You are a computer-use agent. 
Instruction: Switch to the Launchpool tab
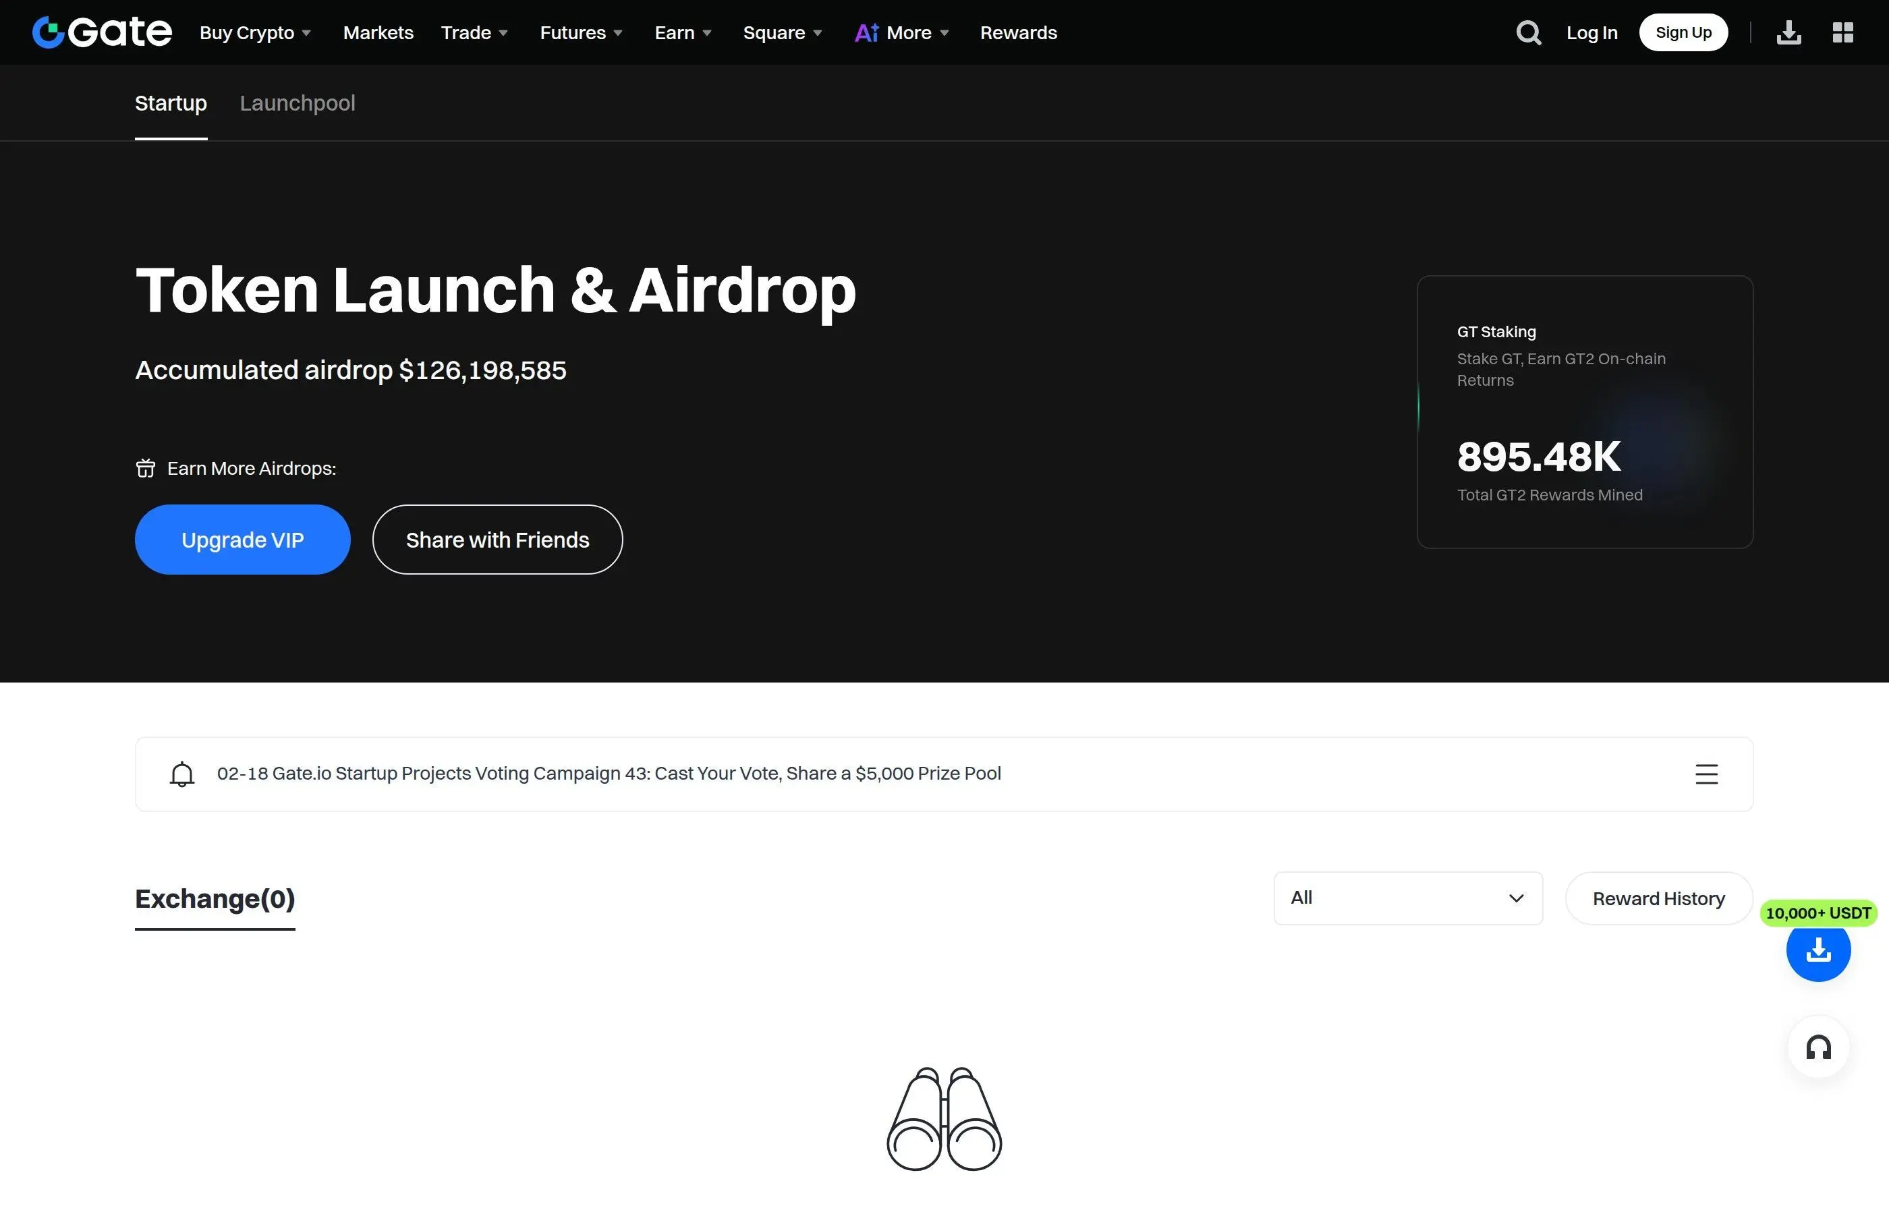click(298, 103)
